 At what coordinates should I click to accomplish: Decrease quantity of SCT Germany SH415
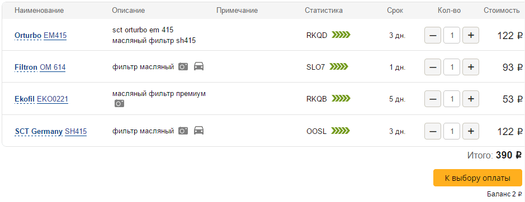coord(433,131)
